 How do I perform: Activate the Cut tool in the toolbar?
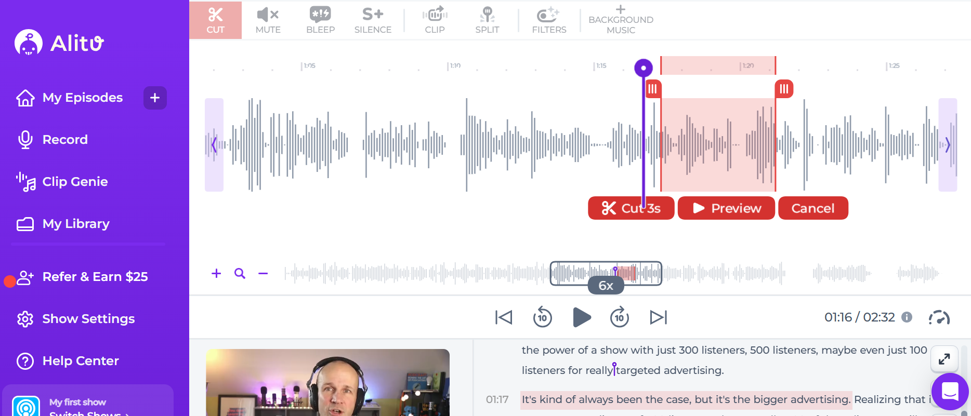coord(215,20)
